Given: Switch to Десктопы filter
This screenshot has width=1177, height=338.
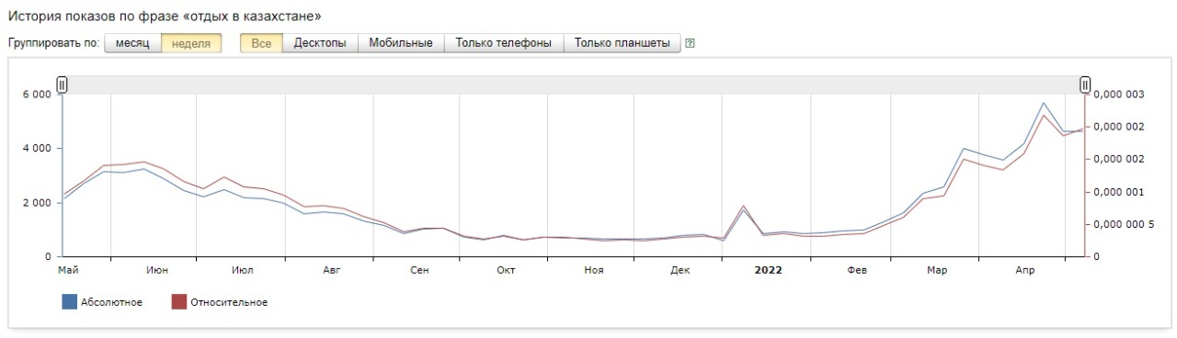Looking at the screenshot, I should coord(320,43).
